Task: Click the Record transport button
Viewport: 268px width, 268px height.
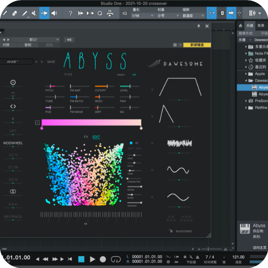Action: coord(103,259)
